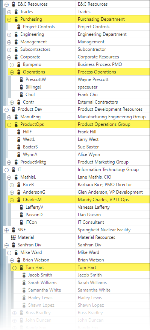
Task: Click the resource icon beside Hailey Lewis
Action: coord(24,298)
